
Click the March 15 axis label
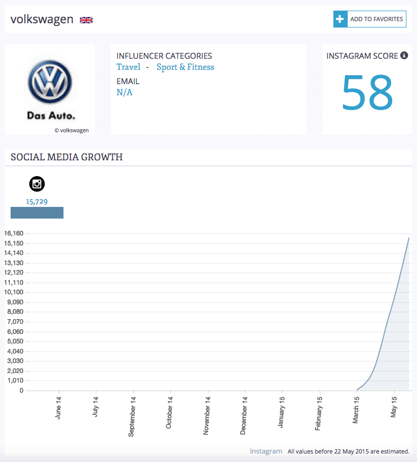pos(356,410)
